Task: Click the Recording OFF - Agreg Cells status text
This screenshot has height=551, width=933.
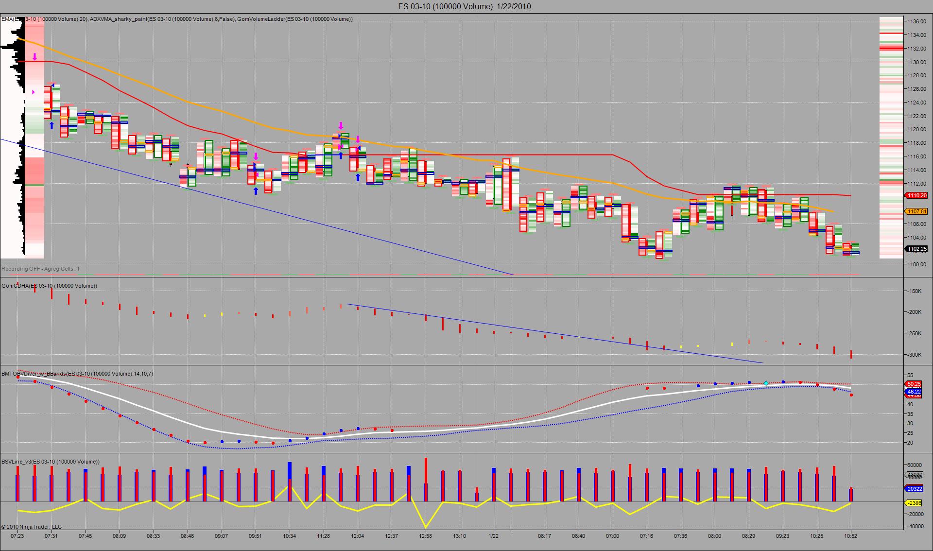Action: tap(41, 269)
